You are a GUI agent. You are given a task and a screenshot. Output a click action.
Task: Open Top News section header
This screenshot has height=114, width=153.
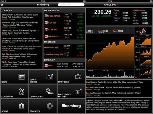click(22, 10)
